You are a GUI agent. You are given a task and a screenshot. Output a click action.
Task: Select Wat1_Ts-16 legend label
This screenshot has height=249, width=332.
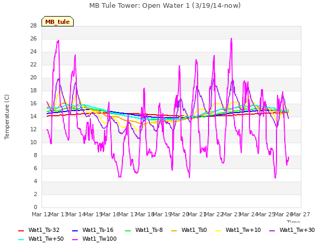click(98, 230)
